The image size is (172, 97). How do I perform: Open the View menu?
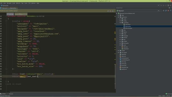tap(5, 3)
